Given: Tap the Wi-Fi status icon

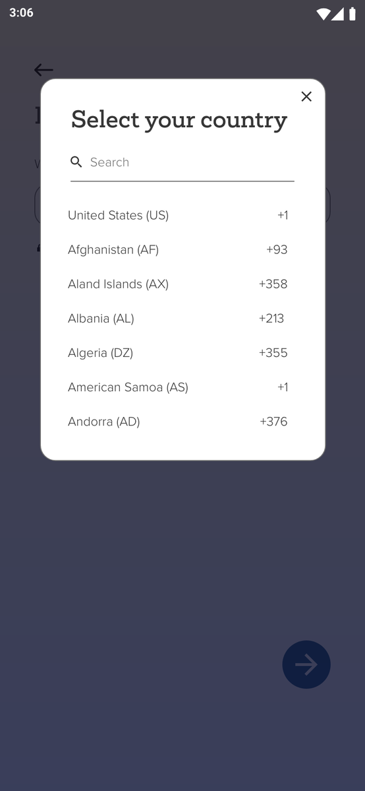Looking at the screenshot, I should (x=323, y=14).
